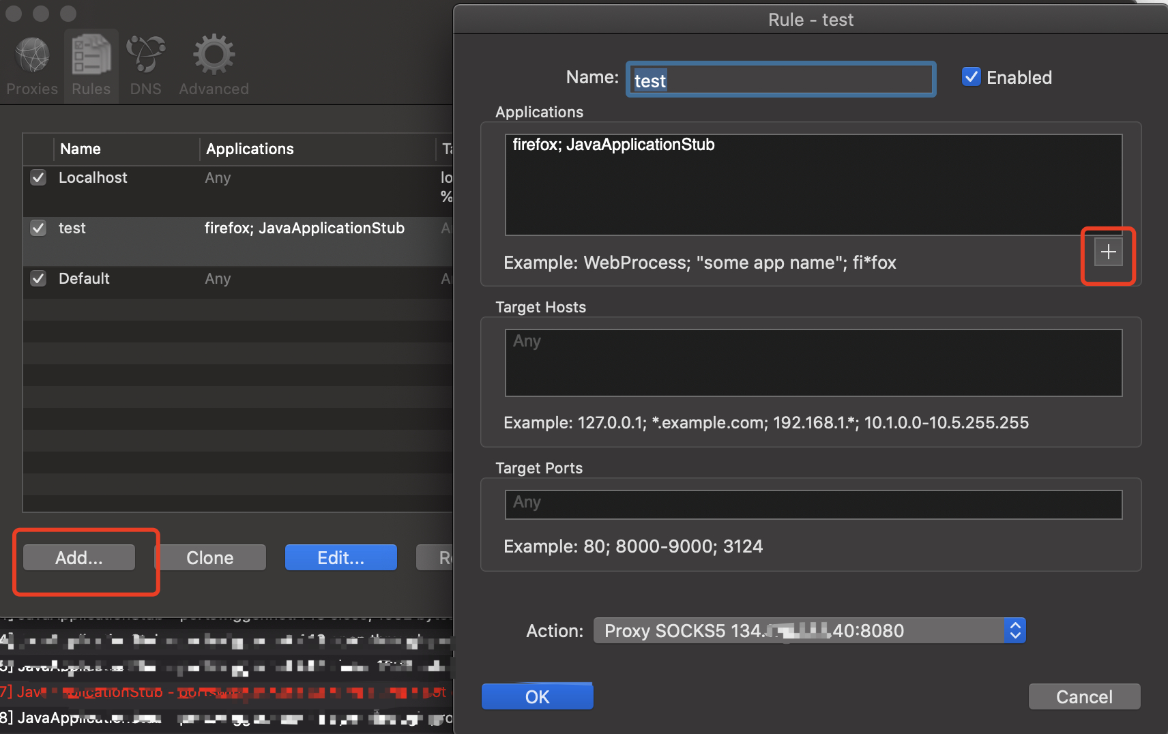This screenshot has width=1168, height=734.
Task: Toggle the Enabled checkbox for rule
Action: [971, 77]
